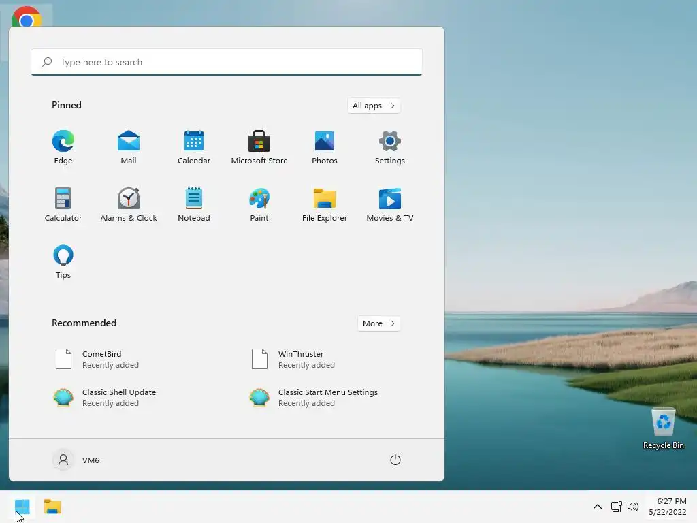Launch the Mail app
The image size is (697, 523).
129,147
